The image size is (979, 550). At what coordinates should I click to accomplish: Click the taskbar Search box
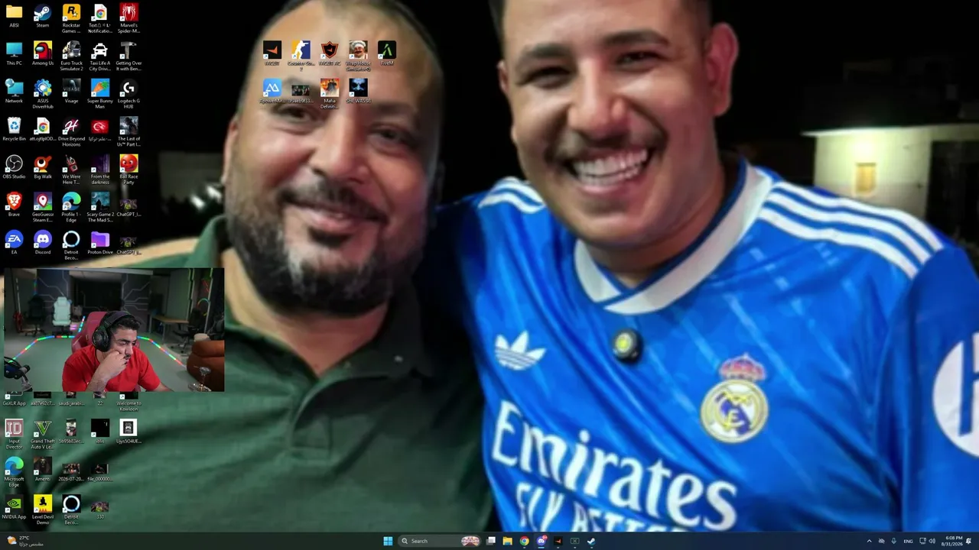[x=440, y=541]
